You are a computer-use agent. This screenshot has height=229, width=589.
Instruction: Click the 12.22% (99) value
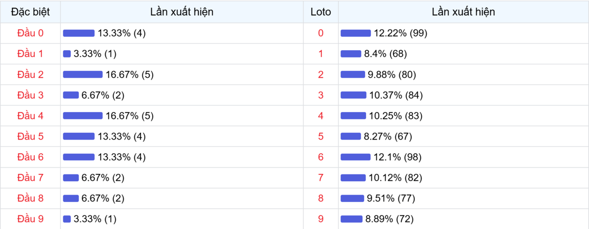point(401,33)
